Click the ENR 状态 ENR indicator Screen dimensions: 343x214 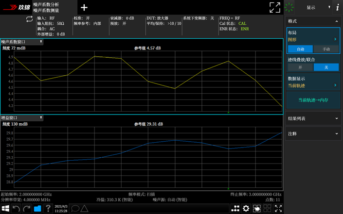coord(234,29)
